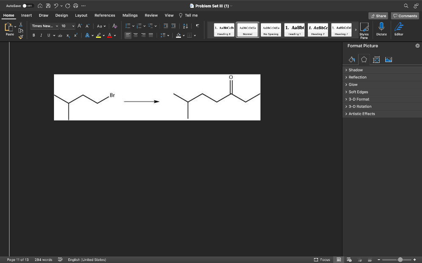Switch to the References tab
The width and height of the screenshot is (422, 263).
pyautogui.click(x=105, y=15)
